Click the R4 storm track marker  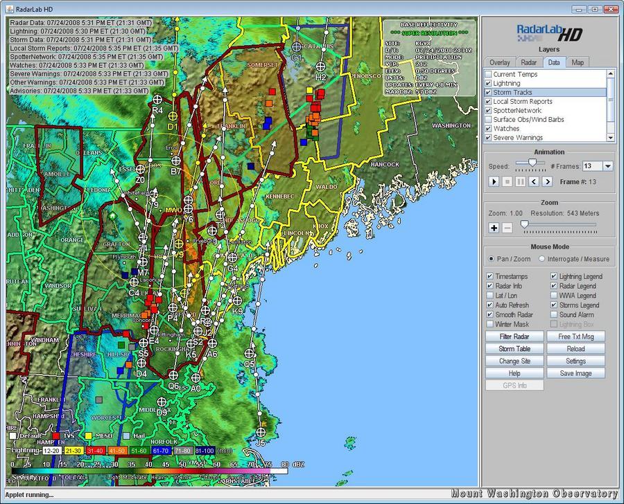pyautogui.click(x=157, y=100)
